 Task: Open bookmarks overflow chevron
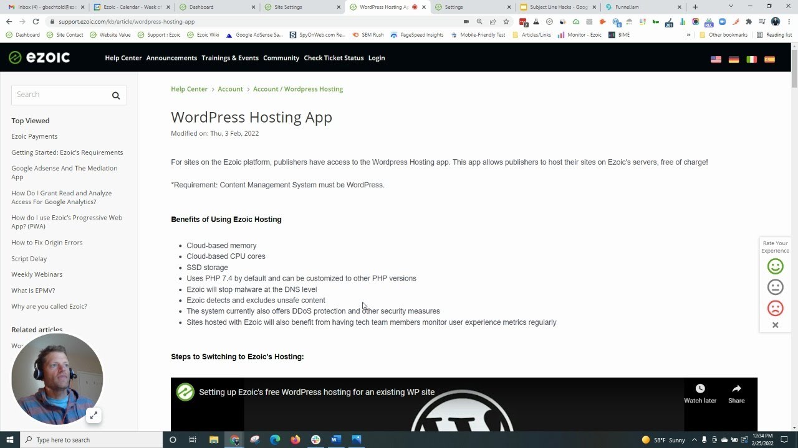688,35
